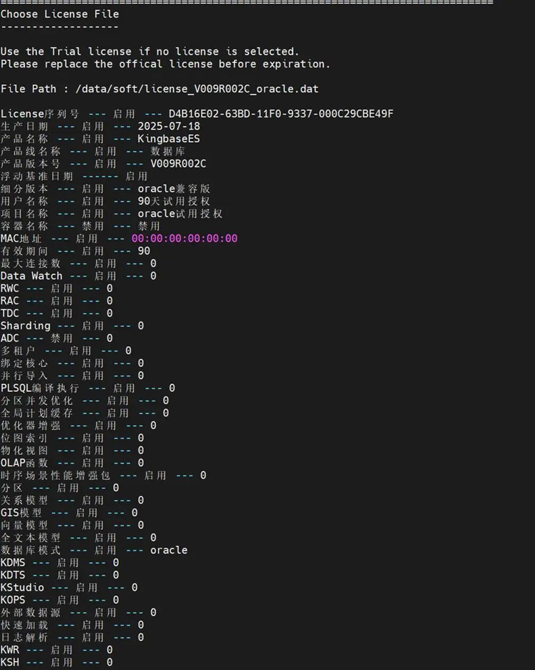Click the "Choose License File" heading
The width and height of the screenshot is (535, 670).
tap(59, 14)
